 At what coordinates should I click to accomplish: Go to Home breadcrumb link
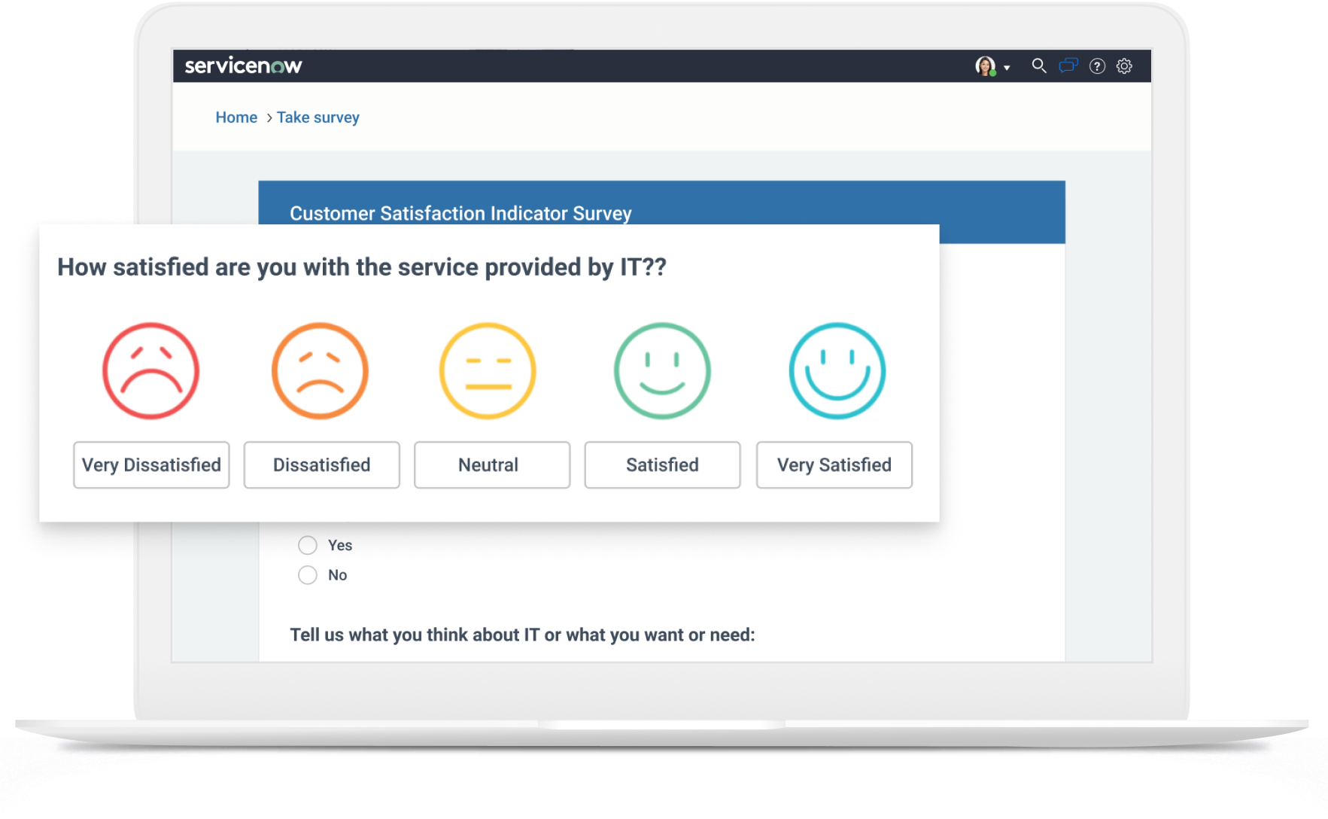click(236, 117)
